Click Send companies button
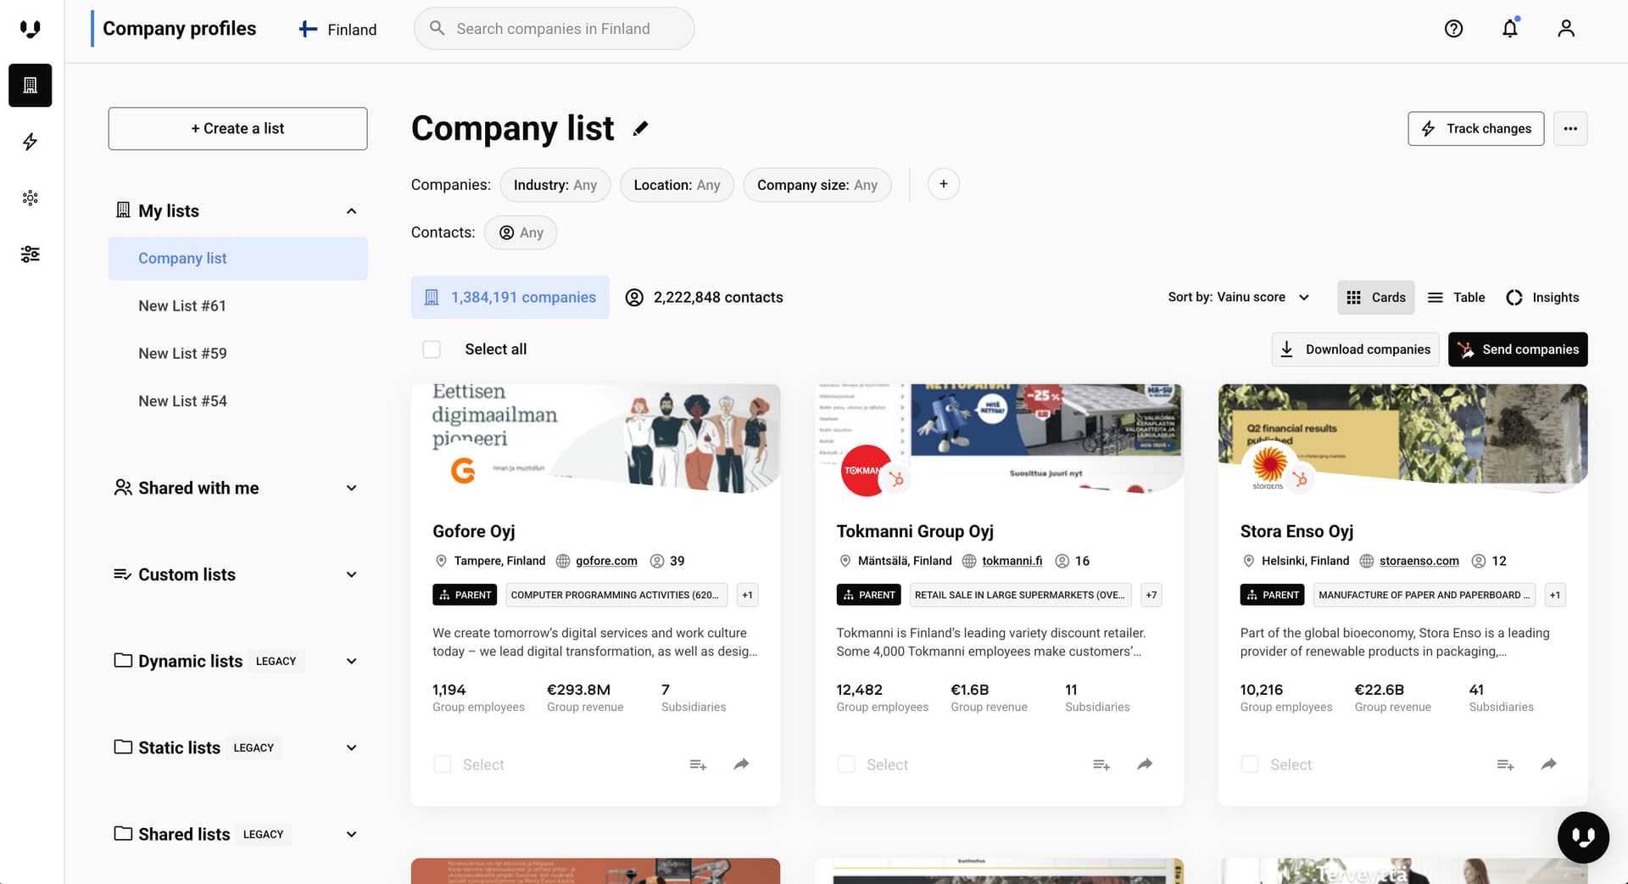1628x884 pixels. coord(1518,350)
